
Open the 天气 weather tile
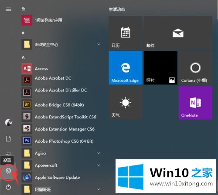[126, 103]
